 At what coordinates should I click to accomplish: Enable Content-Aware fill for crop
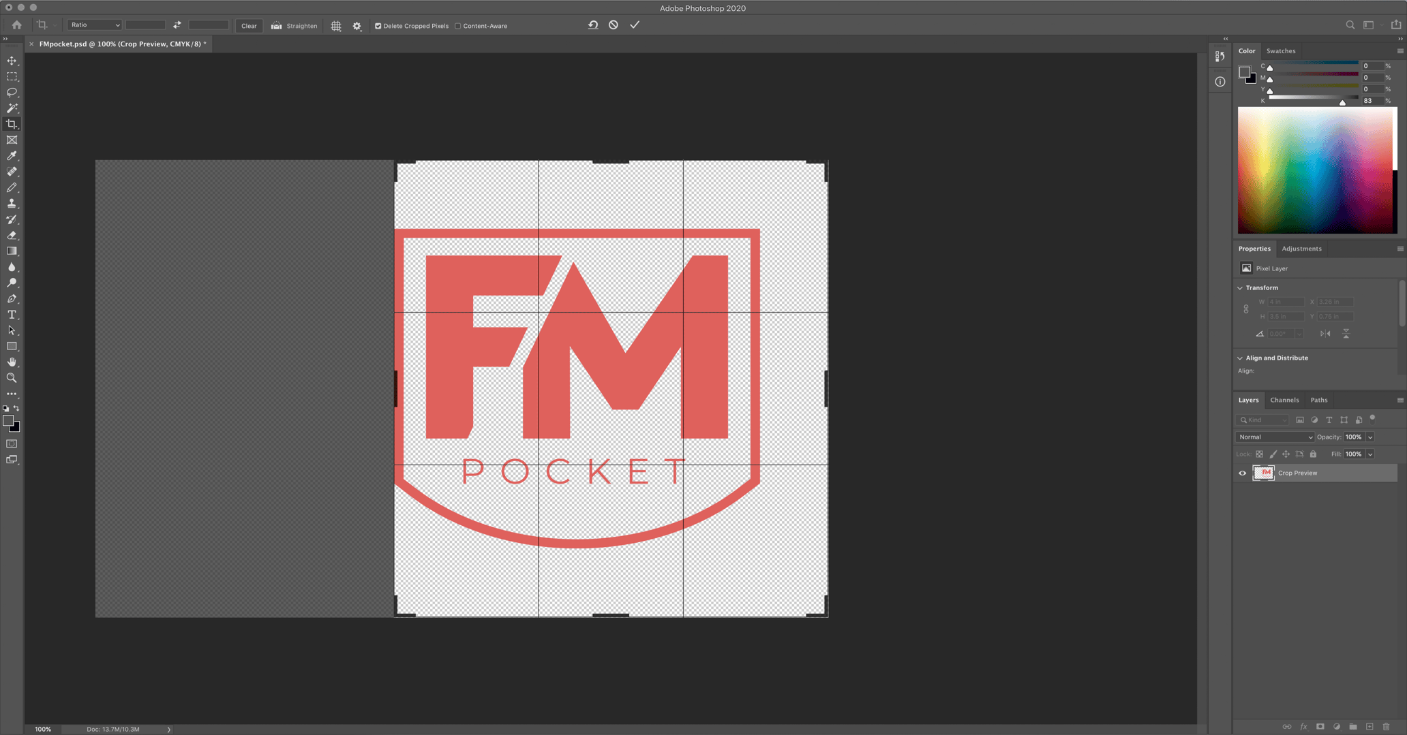pos(459,26)
